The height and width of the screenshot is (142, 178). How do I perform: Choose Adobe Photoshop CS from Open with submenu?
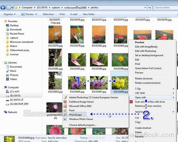[x=93, y=98]
